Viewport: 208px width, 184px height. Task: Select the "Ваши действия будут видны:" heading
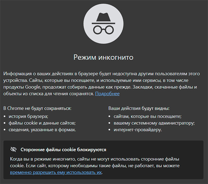pyautogui.click(x=139, y=108)
